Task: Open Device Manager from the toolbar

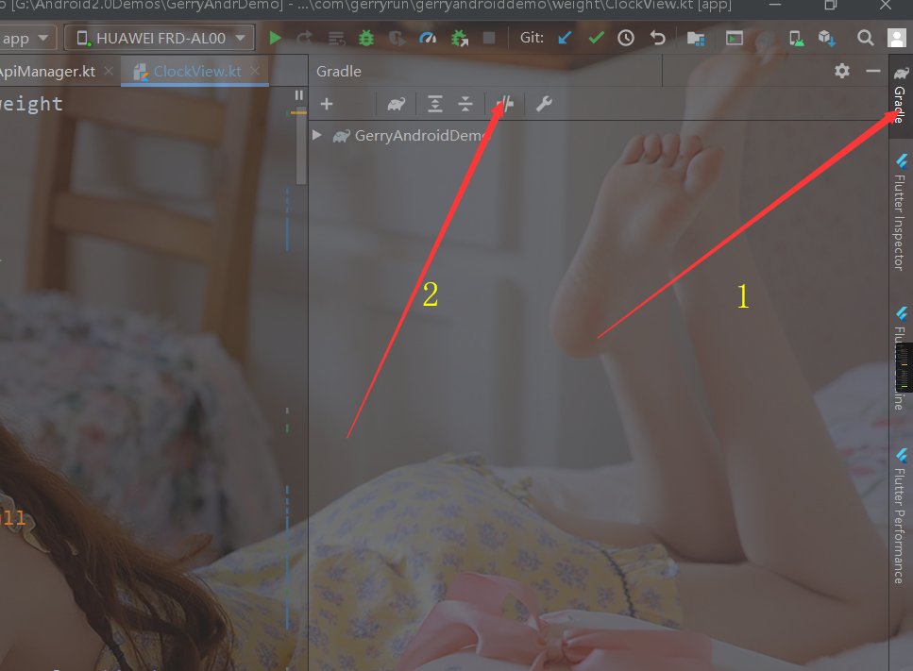Action: tap(795, 38)
